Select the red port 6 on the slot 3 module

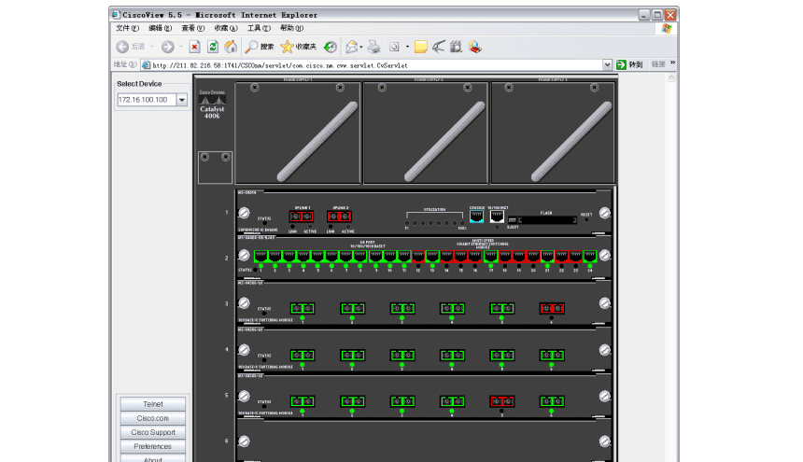point(551,308)
